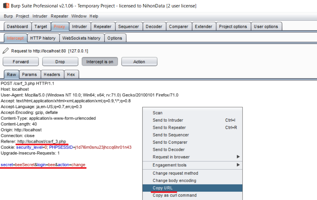This screenshot has height=200, width=317.
Task: Click the secret=beeSecret body parameter
Action: point(18,165)
